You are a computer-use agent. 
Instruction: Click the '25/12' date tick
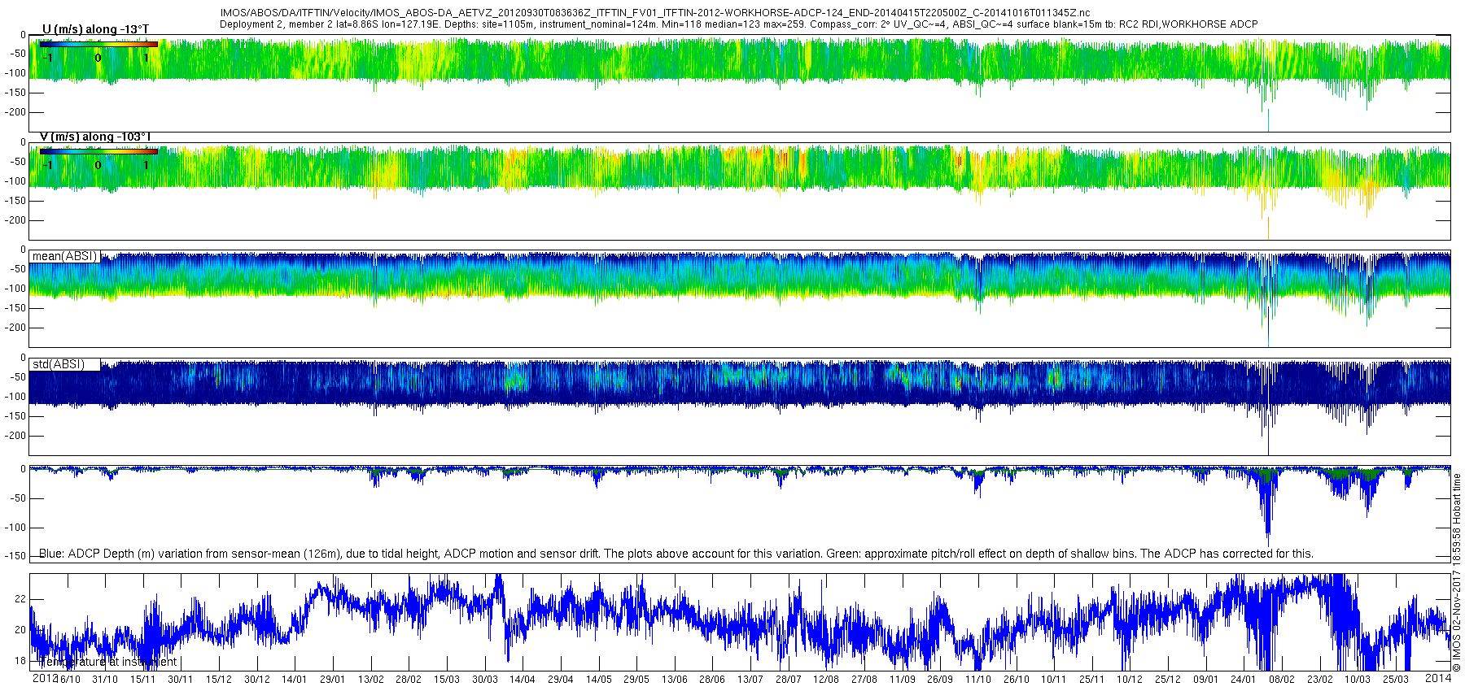coord(1168,680)
